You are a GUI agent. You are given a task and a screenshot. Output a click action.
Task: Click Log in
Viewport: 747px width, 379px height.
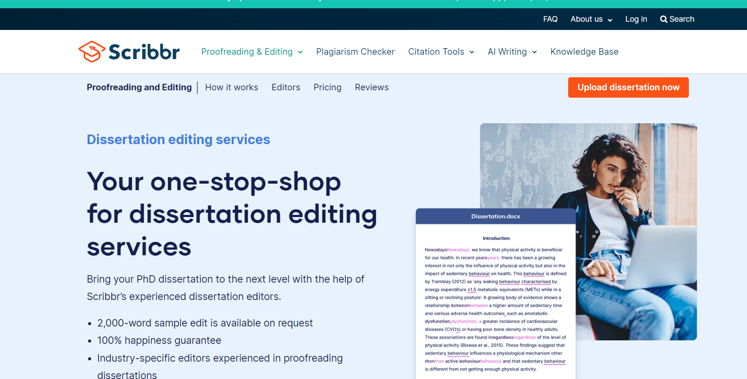pos(636,19)
